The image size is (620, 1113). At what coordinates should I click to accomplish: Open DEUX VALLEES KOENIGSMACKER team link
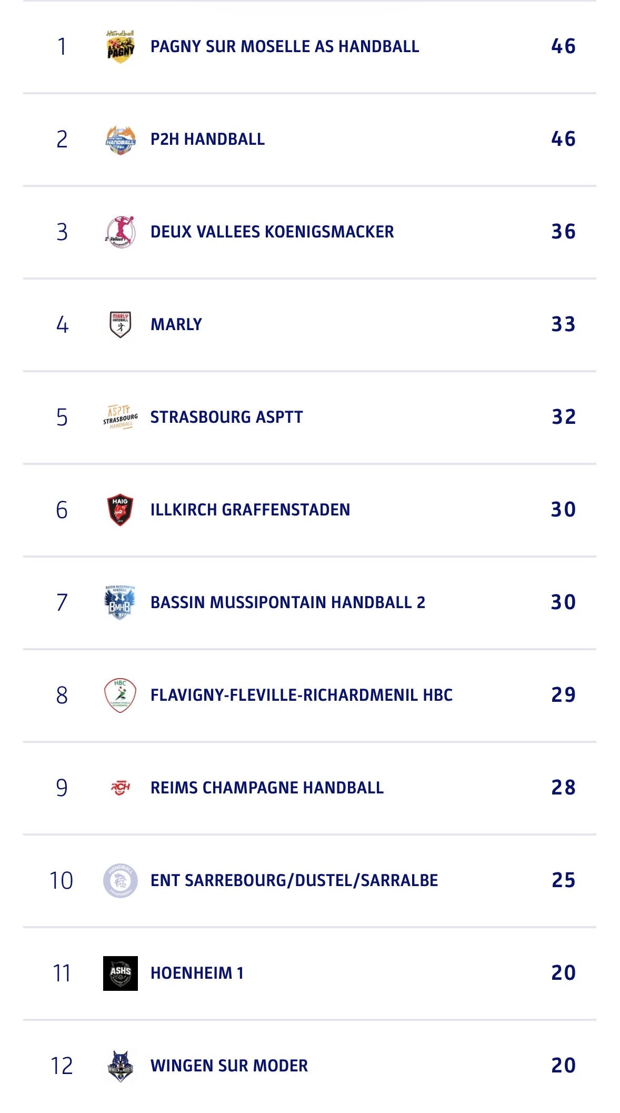[x=272, y=232]
